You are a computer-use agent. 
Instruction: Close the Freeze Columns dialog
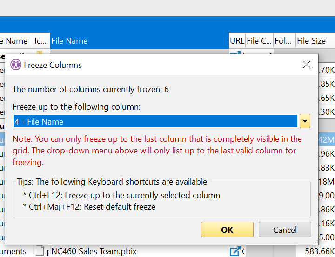(x=307, y=65)
